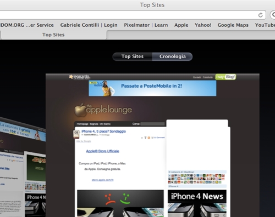Switch to the Top Sites view
This screenshot has width=275, height=217.
pyautogui.click(x=133, y=56)
